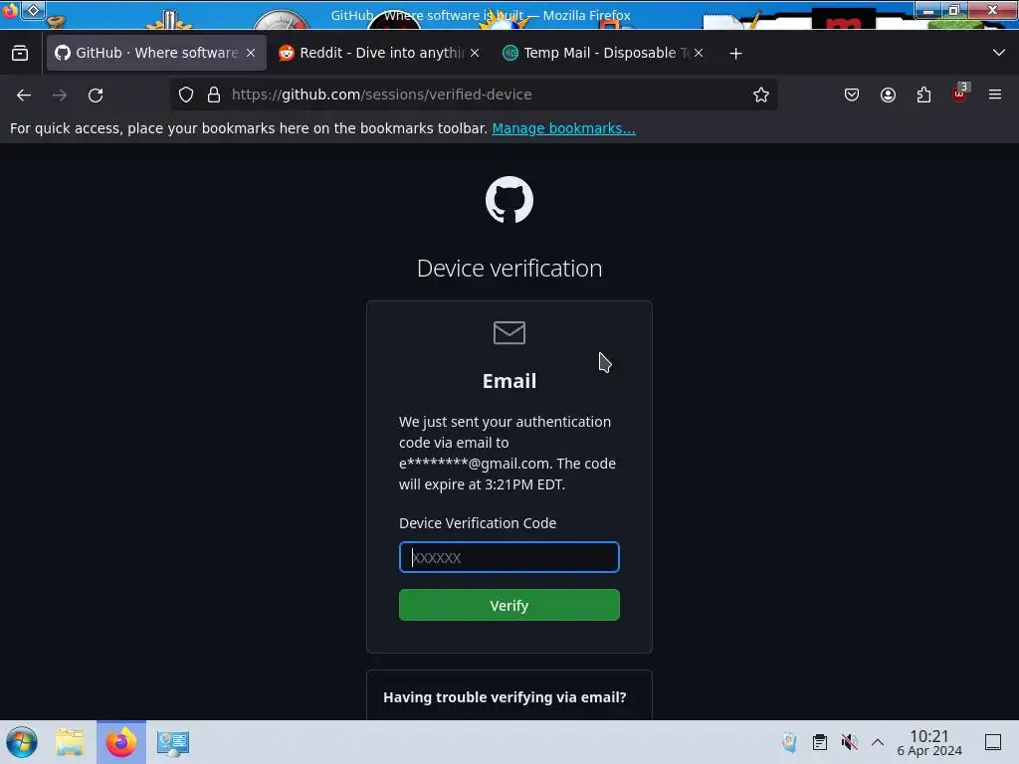Open Firefox application hamburger menu
This screenshot has width=1019, height=764.
(995, 95)
